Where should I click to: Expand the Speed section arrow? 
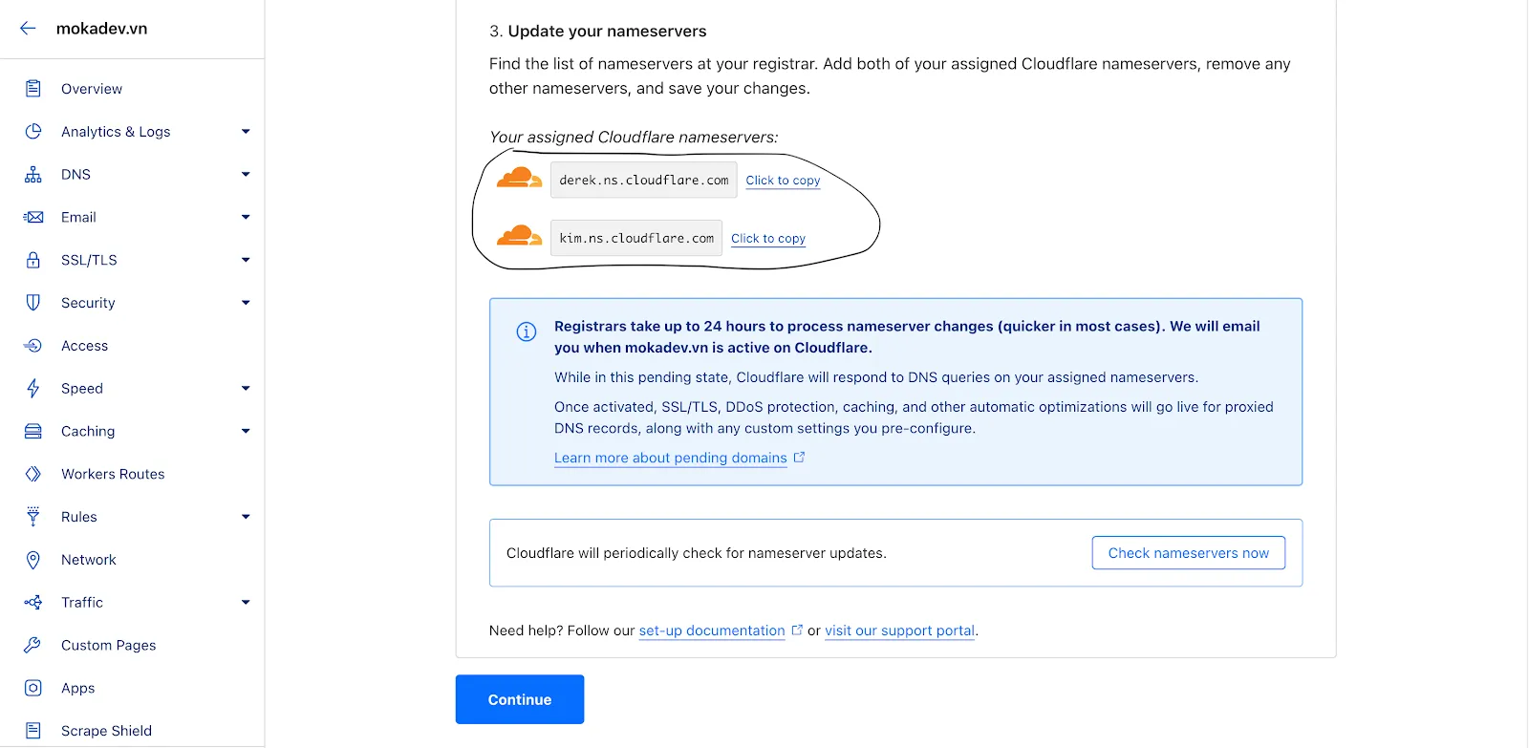pos(246,389)
